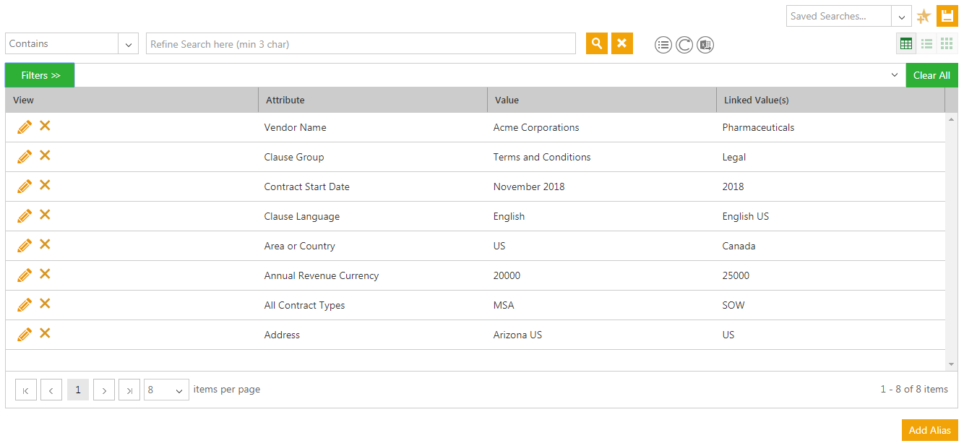This screenshot has height=446, width=964.
Task: Save the search with the floppy disk icon
Action: click(x=947, y=16)
